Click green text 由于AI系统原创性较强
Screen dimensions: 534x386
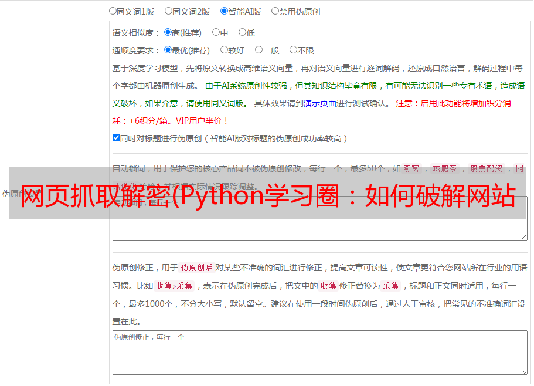(246, 86)
